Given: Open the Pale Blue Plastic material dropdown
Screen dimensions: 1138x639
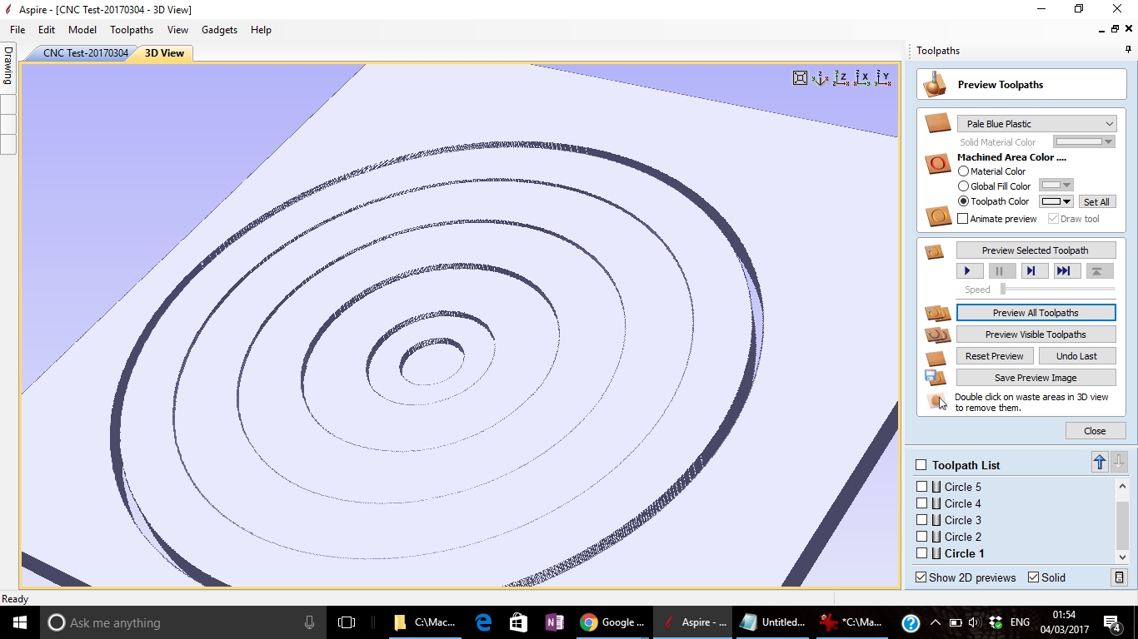Looking at the screenshot, I should coord(1036,124).
